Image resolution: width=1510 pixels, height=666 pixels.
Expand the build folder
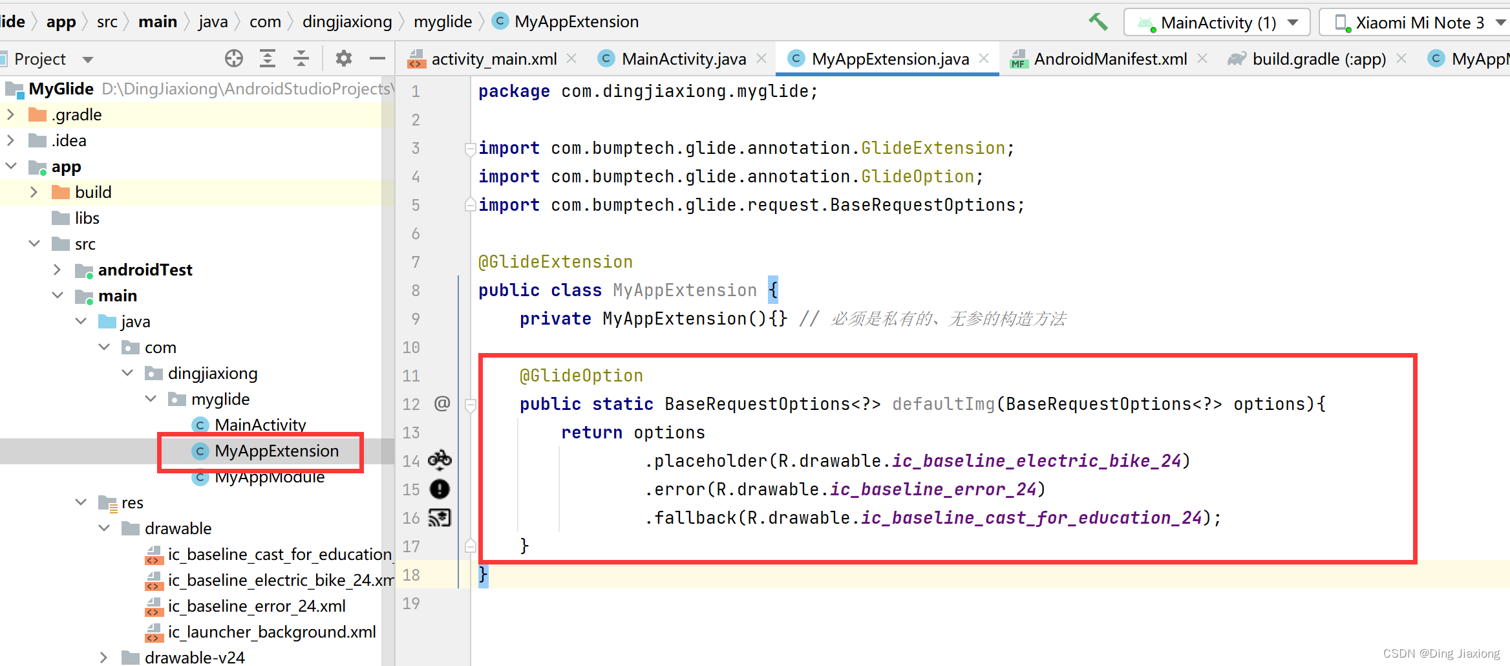click(34, 192)
